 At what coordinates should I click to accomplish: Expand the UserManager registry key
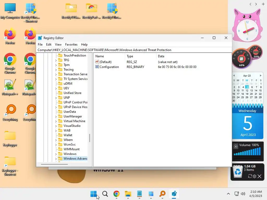point(56,116)
